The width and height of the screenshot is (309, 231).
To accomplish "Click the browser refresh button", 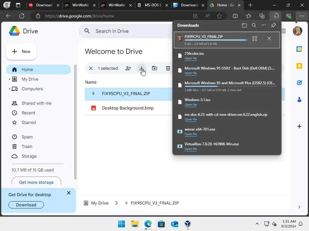I will click(22, 16).
